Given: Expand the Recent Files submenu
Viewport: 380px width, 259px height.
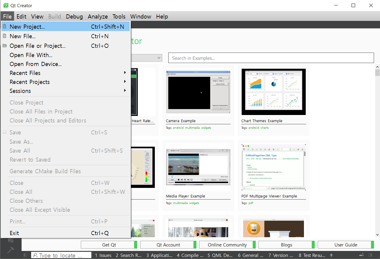Looking at the screenshot, I should click(125, 73).
